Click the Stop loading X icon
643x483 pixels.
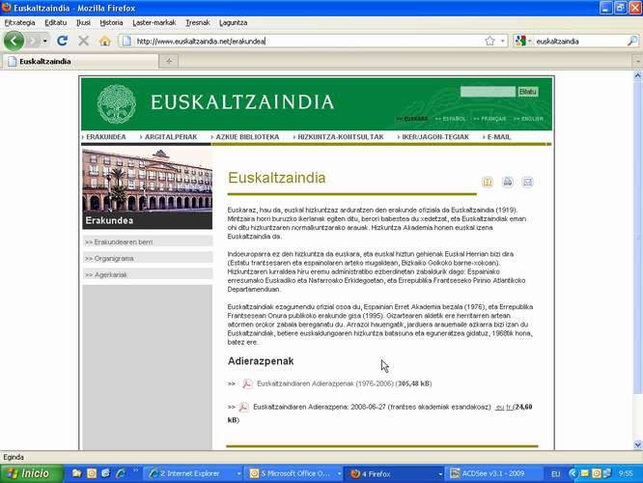pyautogui.click(x=83, y=41)
